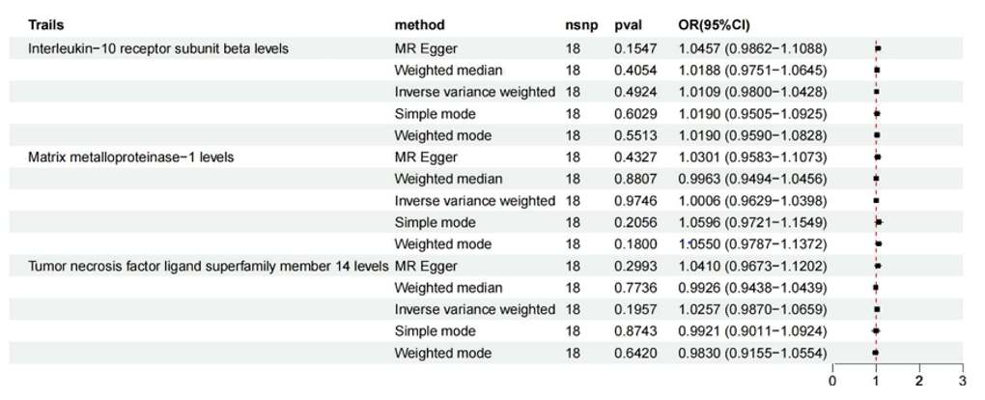Click the 'Trails' column header
This screenshot has height=400, width=985.
click(x=46, y=25)
